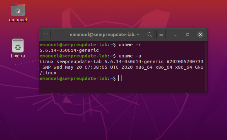Select the 'Lixeira' label under trash
The width and height of the screenshot is (227, 140).
click(18, 56)
